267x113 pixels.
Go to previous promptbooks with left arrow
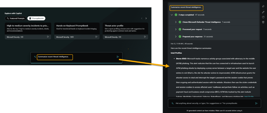coord(142,18)
